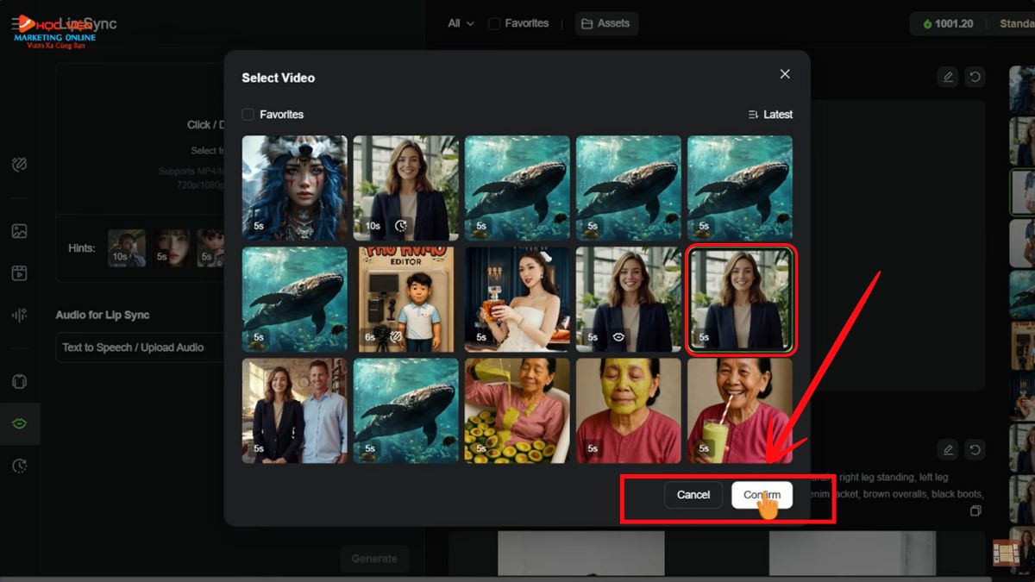
Task: Choose the 10s hint thumbnail
Action: [127, 247]
